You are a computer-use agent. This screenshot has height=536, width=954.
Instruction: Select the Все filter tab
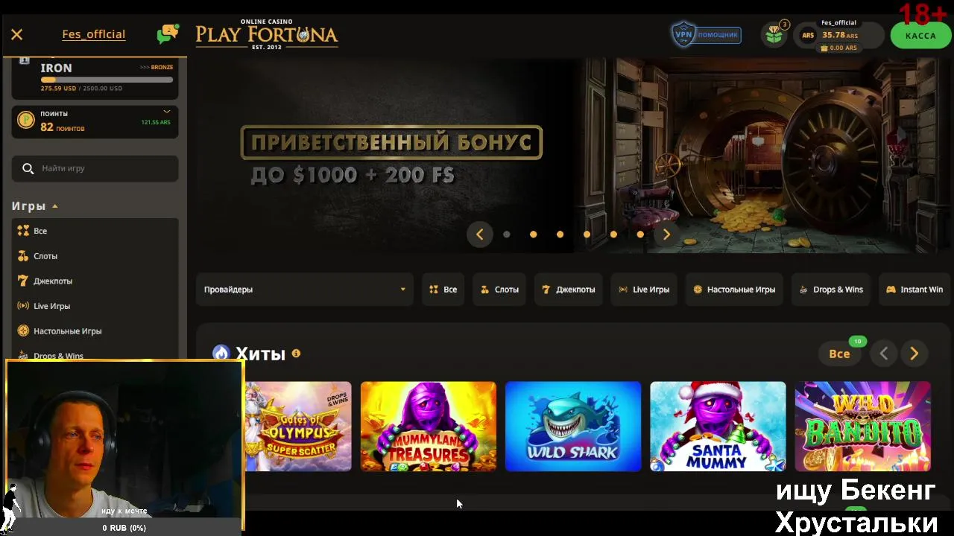pos(443,290)
